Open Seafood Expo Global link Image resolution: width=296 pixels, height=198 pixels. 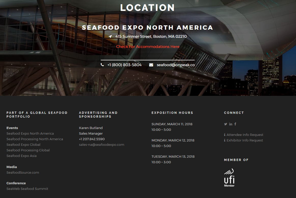click(x=23, y=145)
